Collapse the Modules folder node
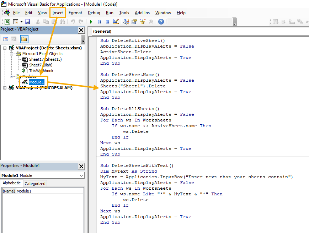The height and width of the screenshot is (233, 309). tap(12, 76)
